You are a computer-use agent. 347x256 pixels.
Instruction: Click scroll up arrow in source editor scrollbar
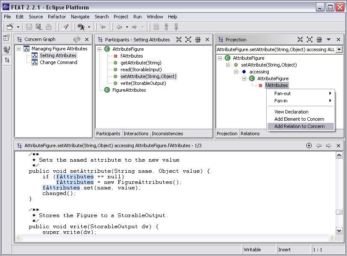point(339,155)
